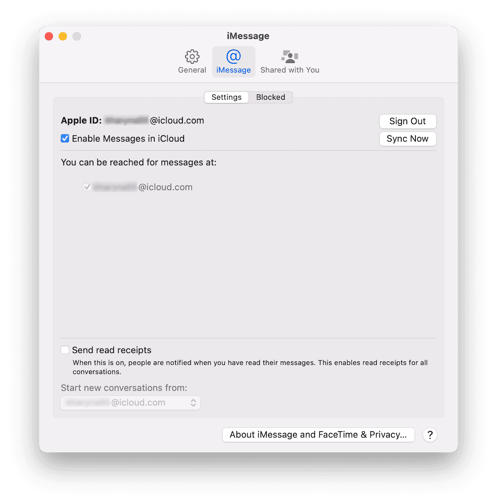This screenshot has width=497, height=504.
Task: Click the up-down chevrons on the conversations dropdown
Action: [193, 402]
